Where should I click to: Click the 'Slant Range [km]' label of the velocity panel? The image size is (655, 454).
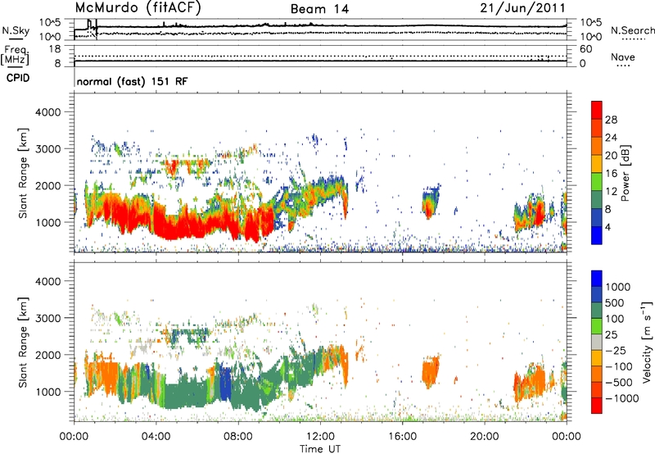[x=23, y=343]
